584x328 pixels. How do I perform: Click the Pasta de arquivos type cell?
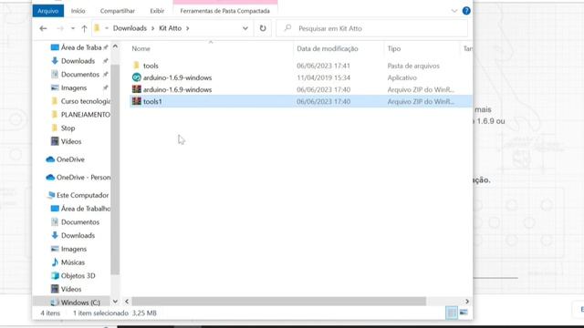coord(413,66)
